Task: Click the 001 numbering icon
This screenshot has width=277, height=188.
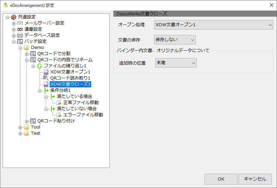Action: pos(20,29)
